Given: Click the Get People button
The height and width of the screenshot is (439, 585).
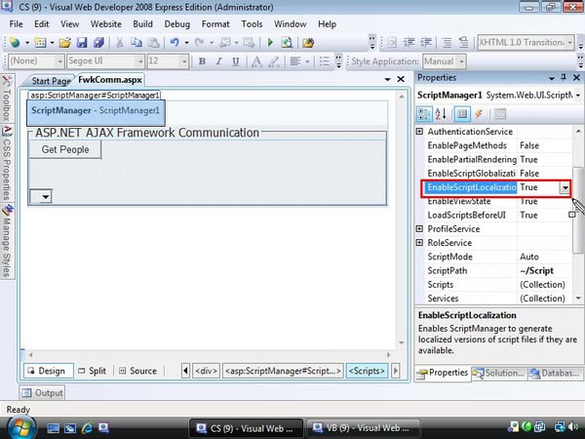Looking at the screenshot, I should point(65,149).
